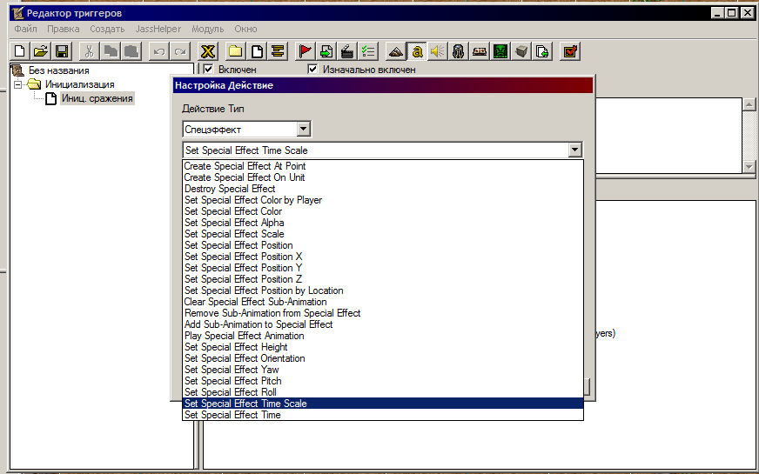Click the Copy icon in the toolbar
This screenshot has height=474, width=759.
point(111,50)
